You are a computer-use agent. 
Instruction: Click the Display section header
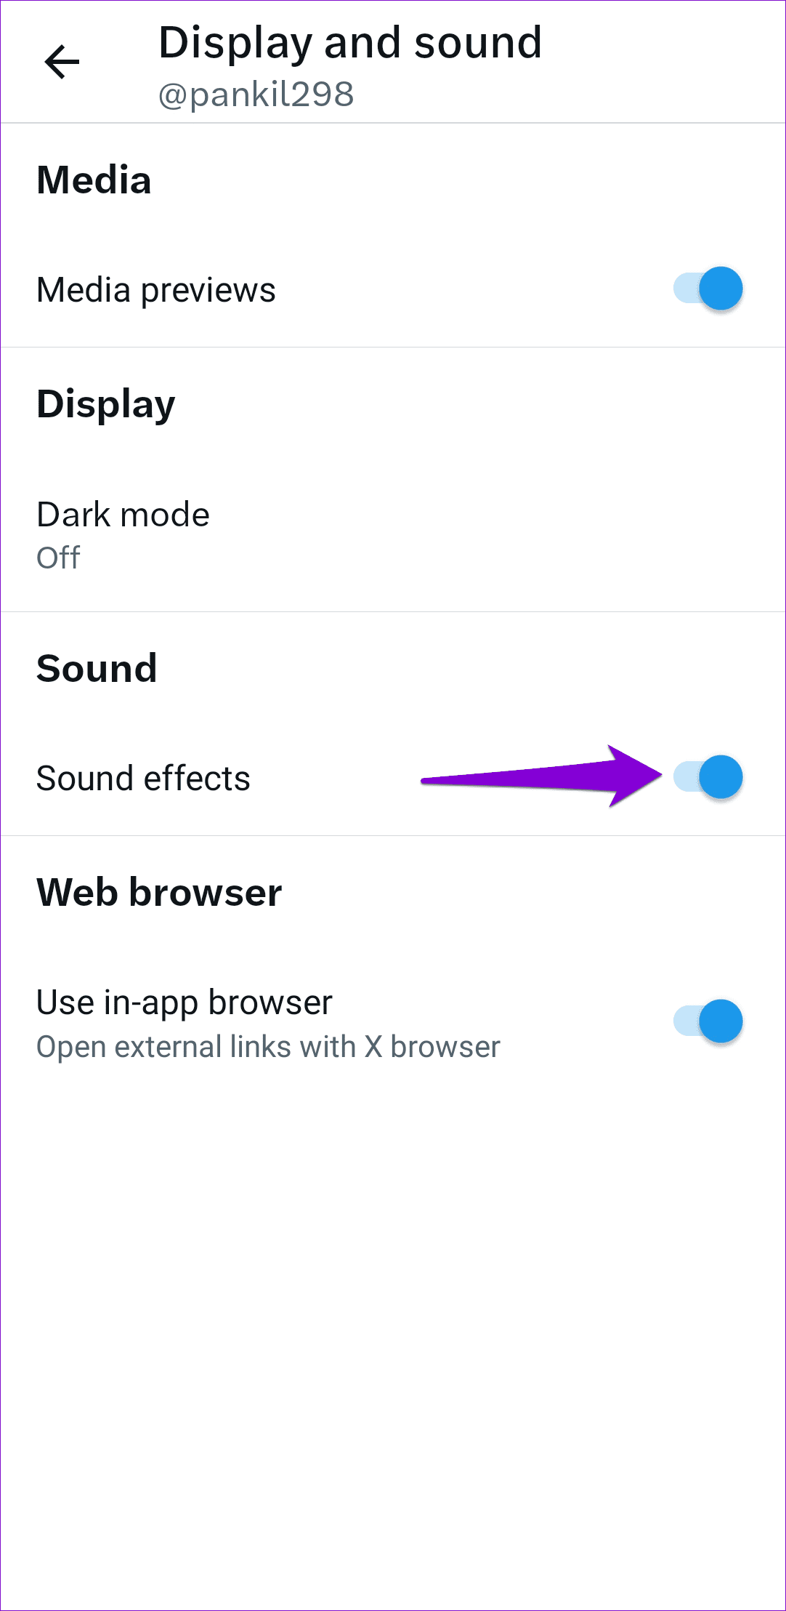[x=106, y=405]
